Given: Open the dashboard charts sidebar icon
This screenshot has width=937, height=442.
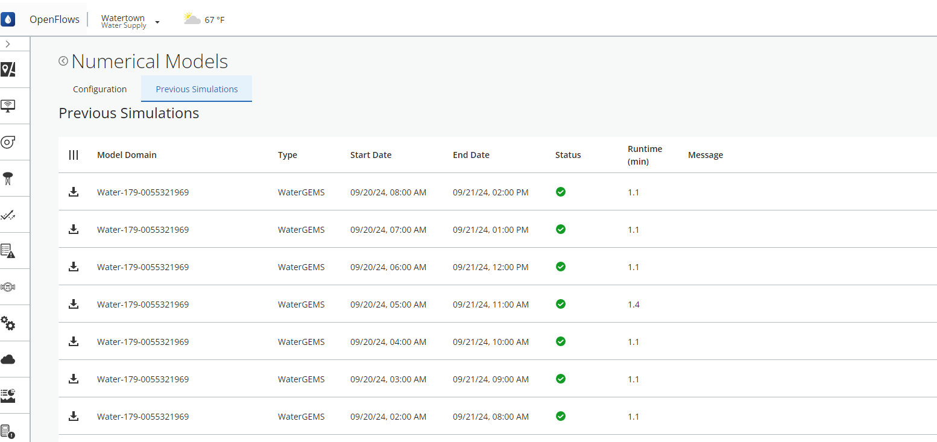Looking at the screenshot, I should pos(8,396).
